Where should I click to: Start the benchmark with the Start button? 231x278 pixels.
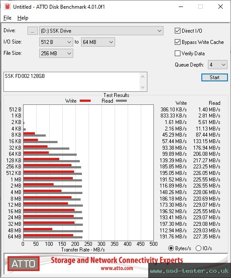[214, 77]
